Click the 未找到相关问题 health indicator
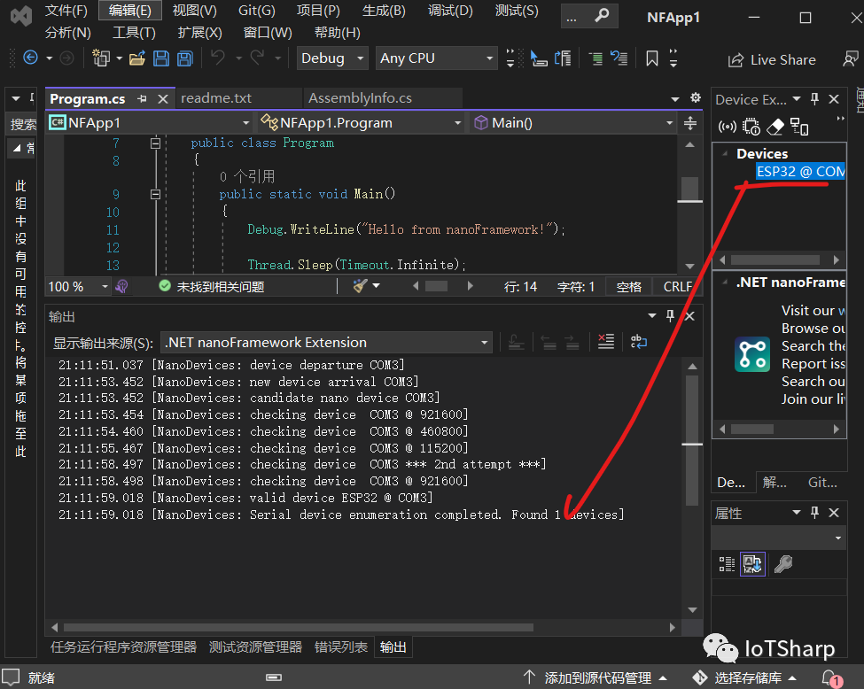The image size is (864, 689). click(x=212, y=286)
